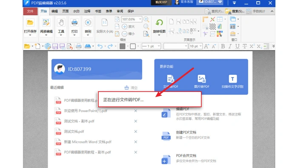
Task: Switch to the 开始 ribbon tab
Action: tap(43, 11)
